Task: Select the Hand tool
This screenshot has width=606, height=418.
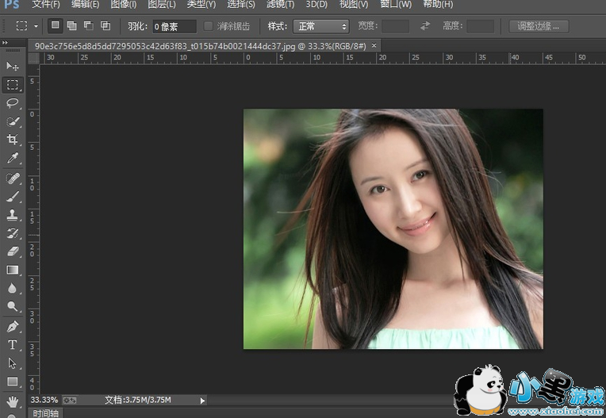Action: pos(12,401)
